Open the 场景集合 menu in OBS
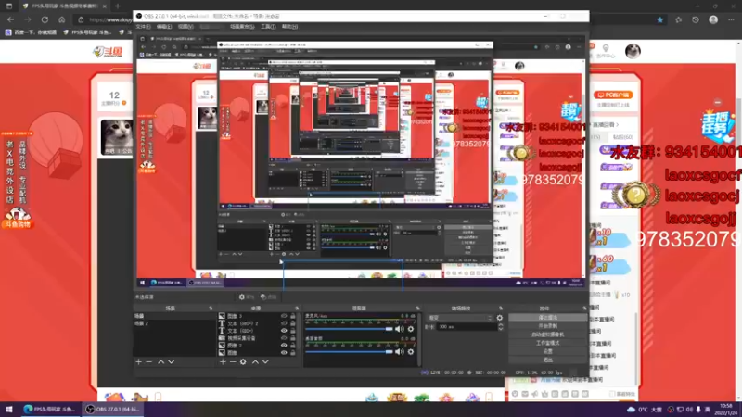 tap(242, 27)
